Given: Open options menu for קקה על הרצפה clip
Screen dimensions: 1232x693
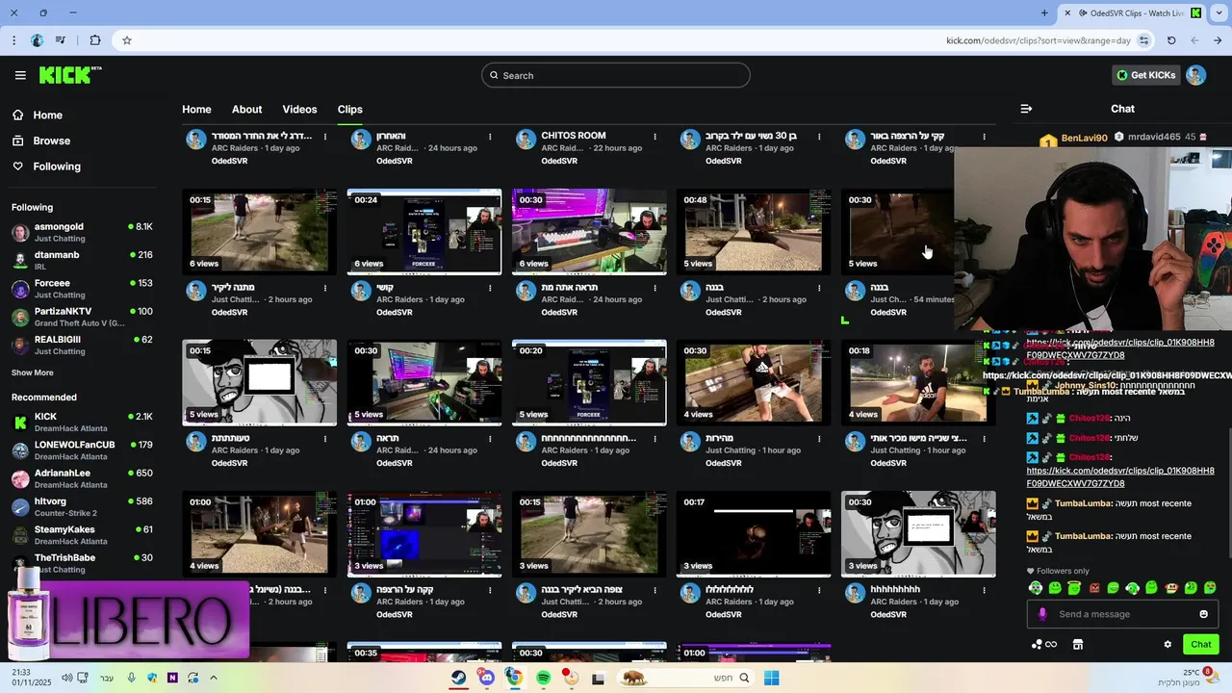Looking at the screenshot, I should [x=490, y=590].
